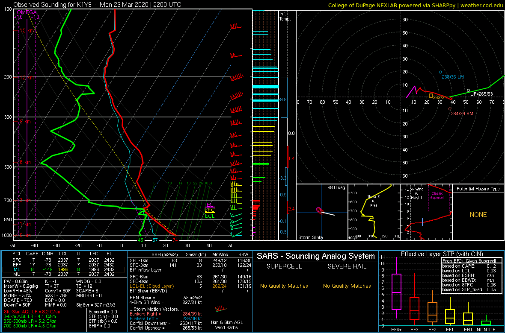Click the 700-500mb LR = 4.5 C/km line
505x333 pixels.
pyautogui.click(x=30, y=326)
